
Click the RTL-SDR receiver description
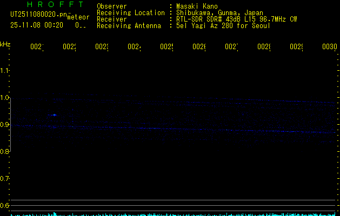coord(237,19)
